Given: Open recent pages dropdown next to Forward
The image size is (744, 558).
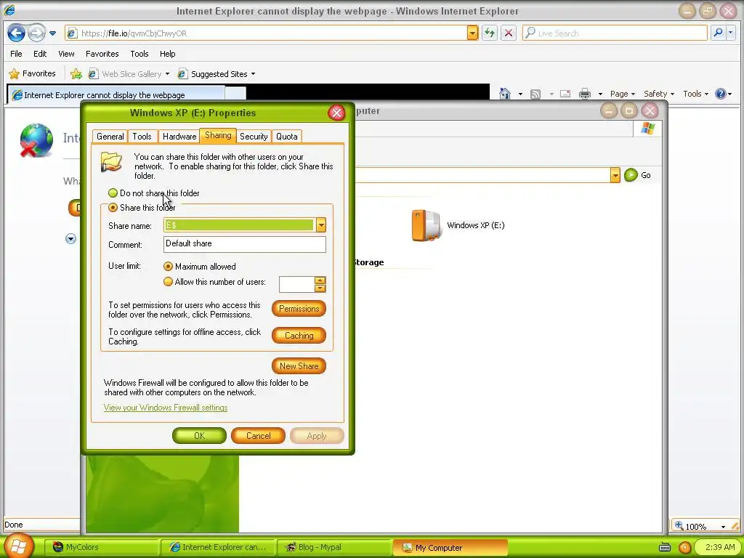Looking at the screenshot, I should click(x=52, y=33).
